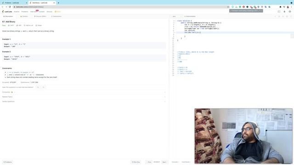Close the 'Add Binary - LeetCode' browser tab

(54, 3)
